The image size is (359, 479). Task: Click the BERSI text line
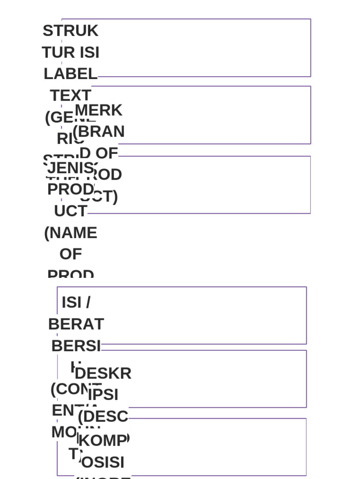[x=76, y=346]
